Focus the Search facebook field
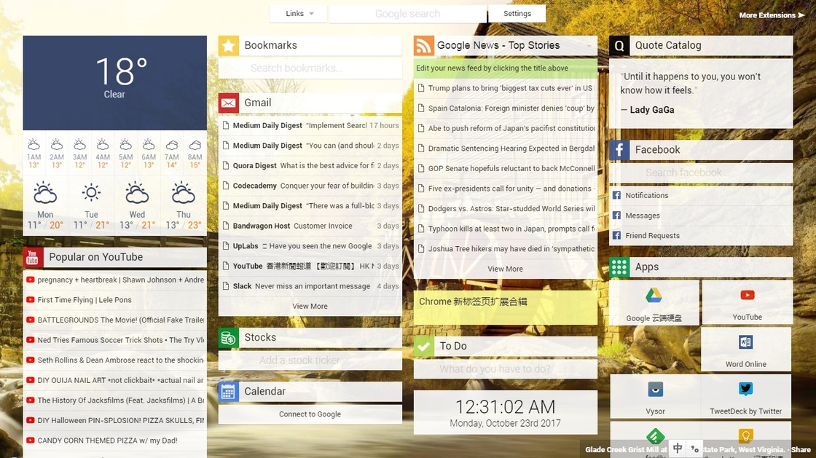816x458 pixels. (701, 173)
